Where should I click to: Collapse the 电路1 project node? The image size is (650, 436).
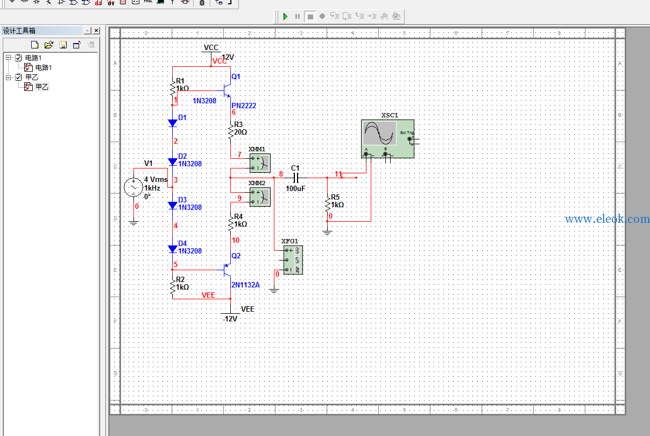pyautogui.click(x=9, y=58)
